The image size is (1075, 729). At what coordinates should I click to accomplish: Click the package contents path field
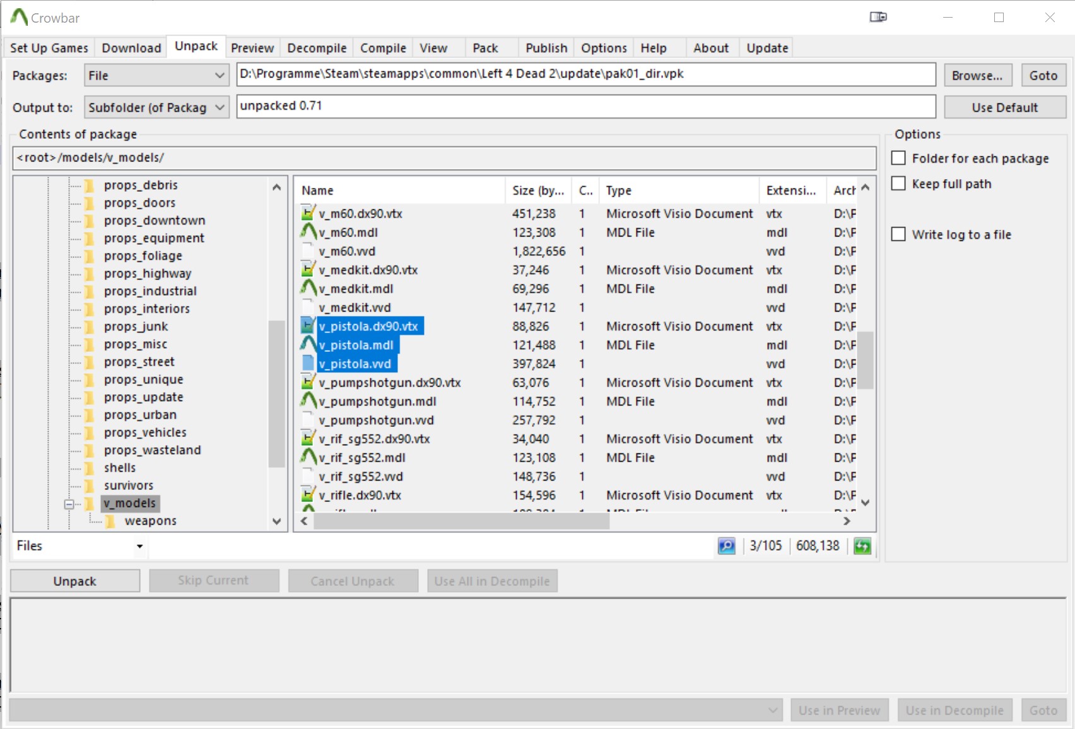point(444,158)
